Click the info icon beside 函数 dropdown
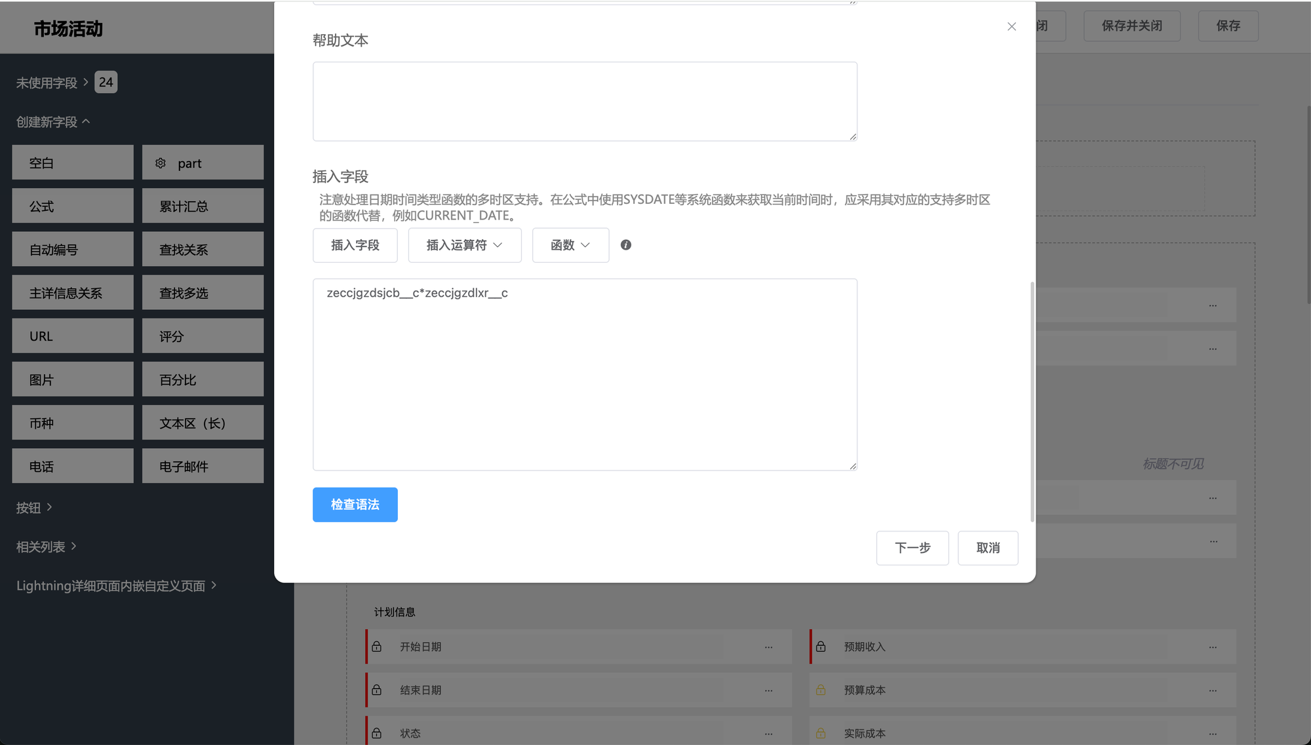This screenshot has height=745, width=1311. click(x=626, y=245)
